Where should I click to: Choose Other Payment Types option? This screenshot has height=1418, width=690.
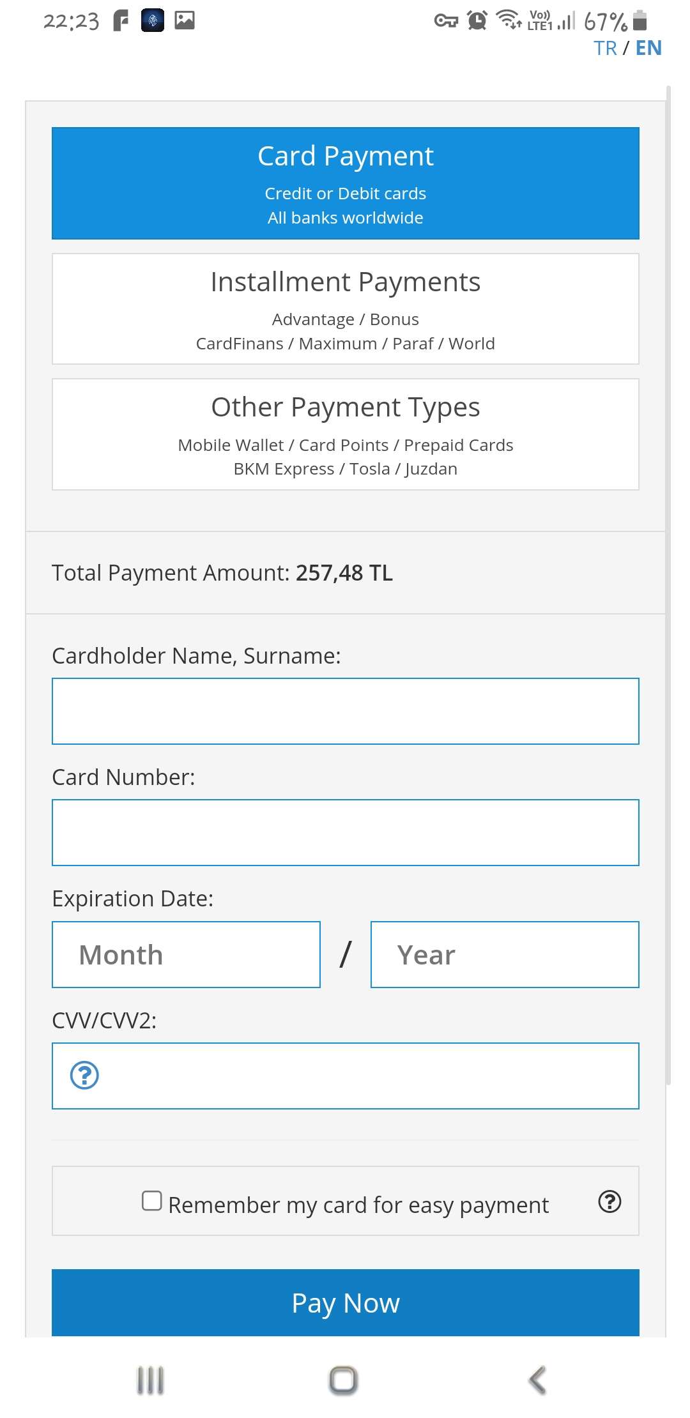click(x=346, y=434)
